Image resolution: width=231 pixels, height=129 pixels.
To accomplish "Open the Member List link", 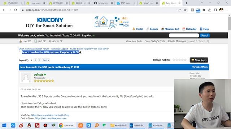I will (x=170, y=29).
